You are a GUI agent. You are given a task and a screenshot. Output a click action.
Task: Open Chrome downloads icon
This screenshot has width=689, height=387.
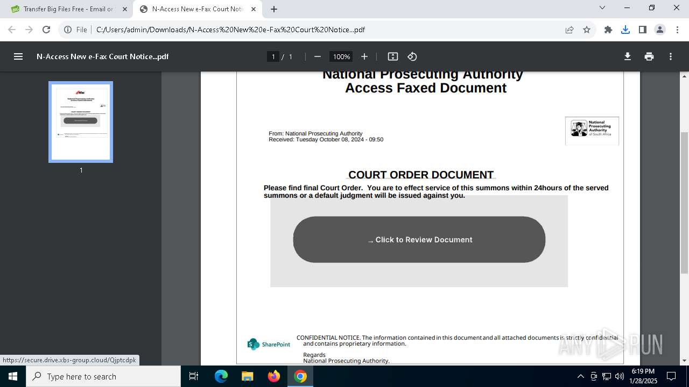[x=625, y=30]
